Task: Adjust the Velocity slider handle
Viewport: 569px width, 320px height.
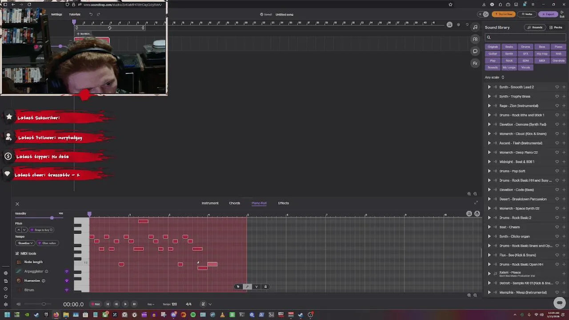Action: (52, 218)
